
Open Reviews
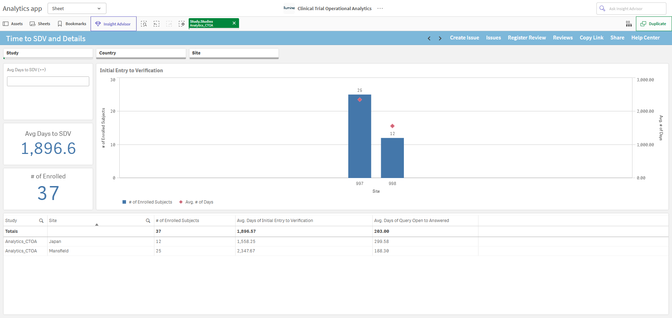pyautogui.click(x=563, y=38)
